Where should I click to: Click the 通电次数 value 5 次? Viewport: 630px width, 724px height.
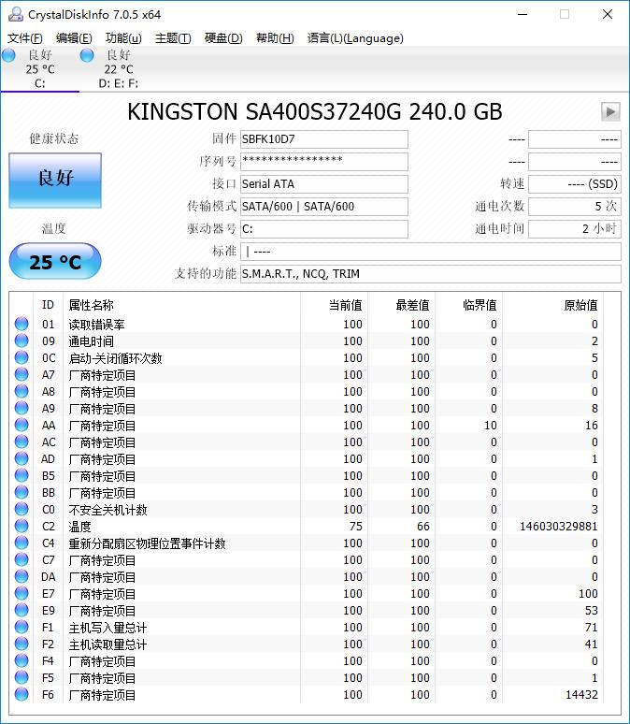[575, 207]
